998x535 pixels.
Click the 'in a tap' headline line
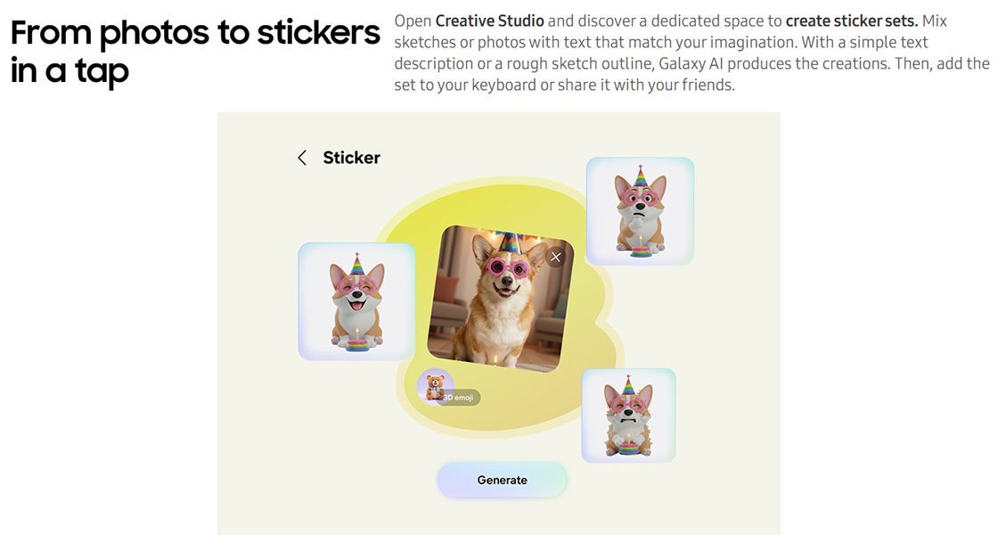[70, 71]
